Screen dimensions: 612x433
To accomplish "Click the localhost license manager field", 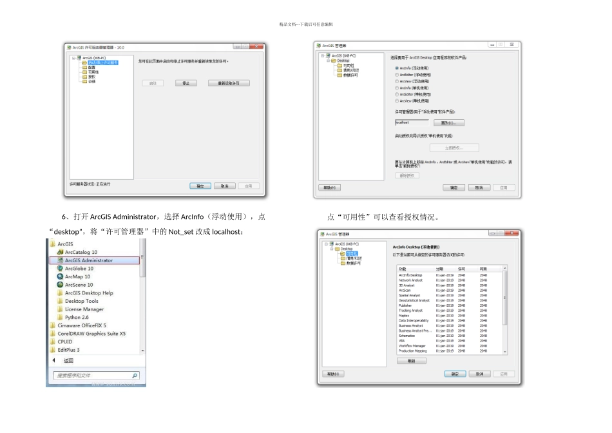I will click(x=412, y=122).
